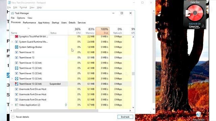This screenshot has width=216, height=121.
Task: Open Notepad's View menu
Action: (x=32, y=7)
